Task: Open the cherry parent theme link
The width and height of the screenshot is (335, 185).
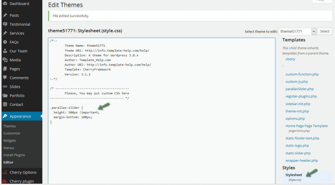Action: coord(290,59)
